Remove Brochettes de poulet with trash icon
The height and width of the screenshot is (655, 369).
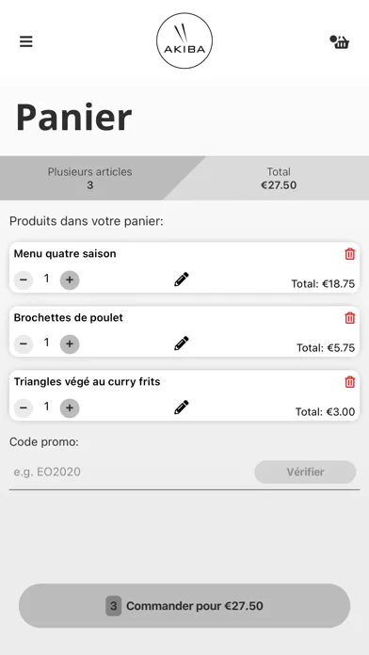tap(350, 318)
